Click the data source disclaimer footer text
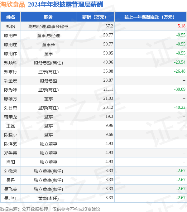187x212 pixels. click(x=50, y=209)
